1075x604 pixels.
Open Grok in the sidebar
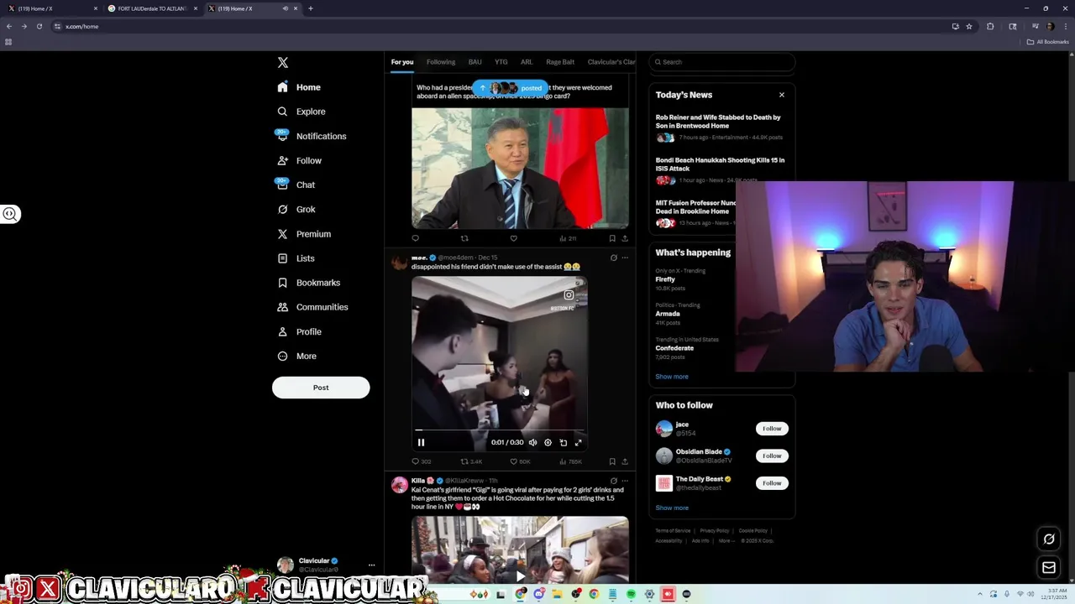(296, 209)
